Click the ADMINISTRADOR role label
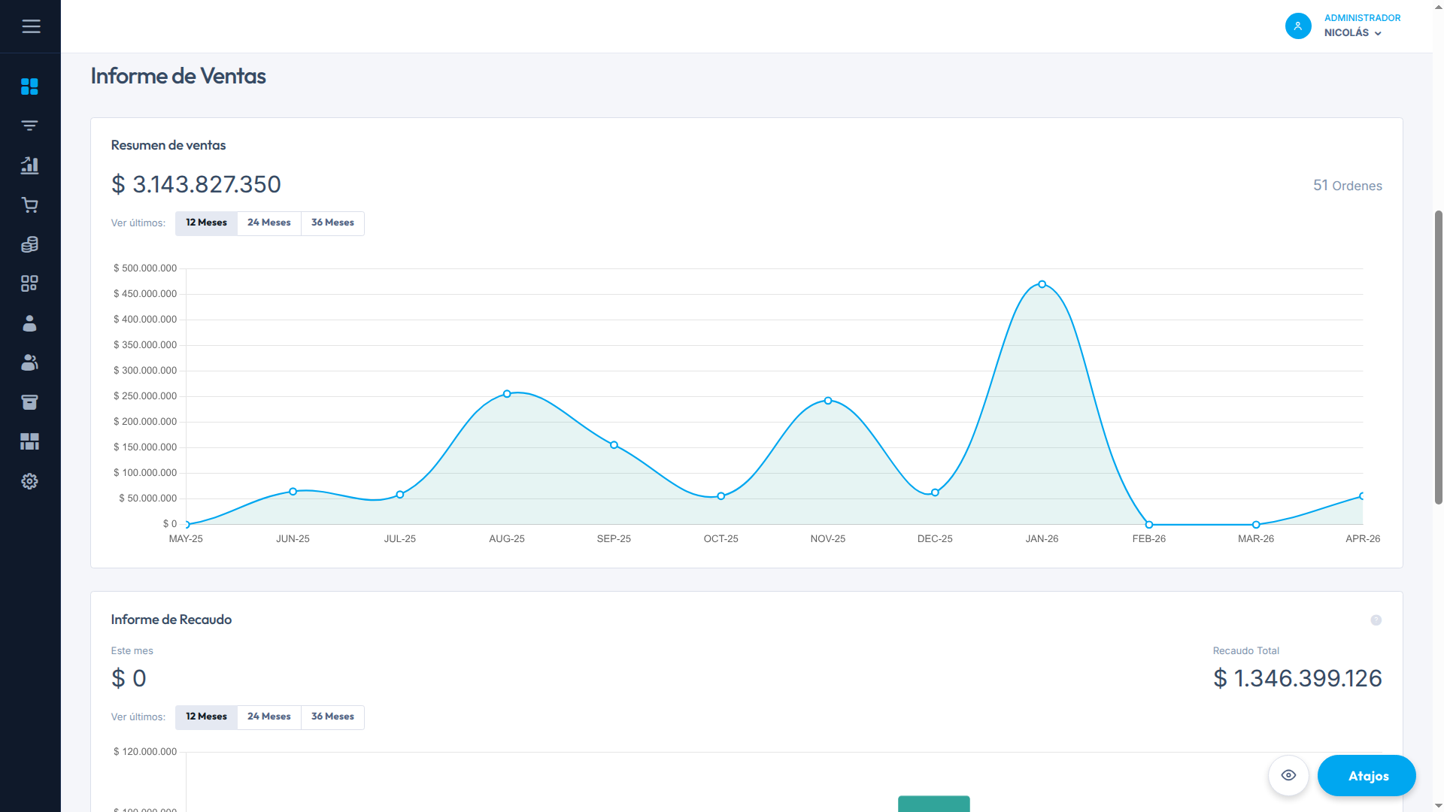Viewport: 1444px width, 812px height. click(1362, 18)
